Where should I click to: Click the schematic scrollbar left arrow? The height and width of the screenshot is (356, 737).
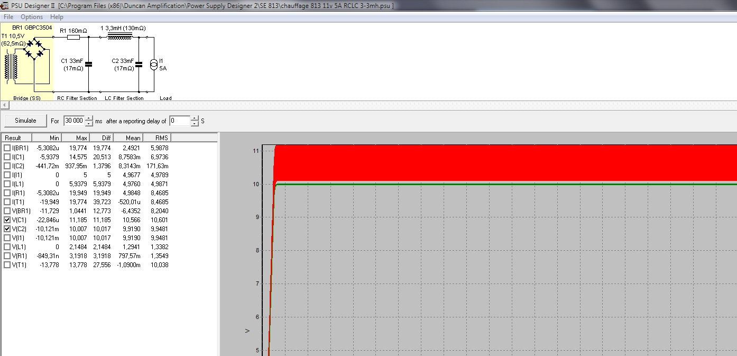click(4, 105)
